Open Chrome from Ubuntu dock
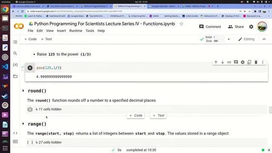This screenshot has height=153, width=272. pos(5,9)
